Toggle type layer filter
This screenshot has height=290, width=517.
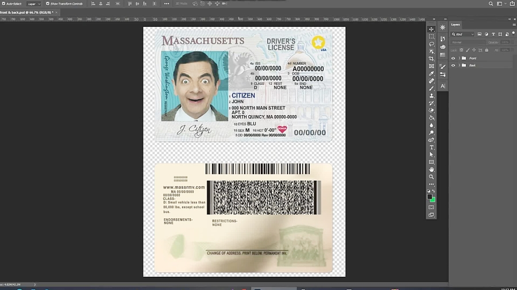[493, 34]
